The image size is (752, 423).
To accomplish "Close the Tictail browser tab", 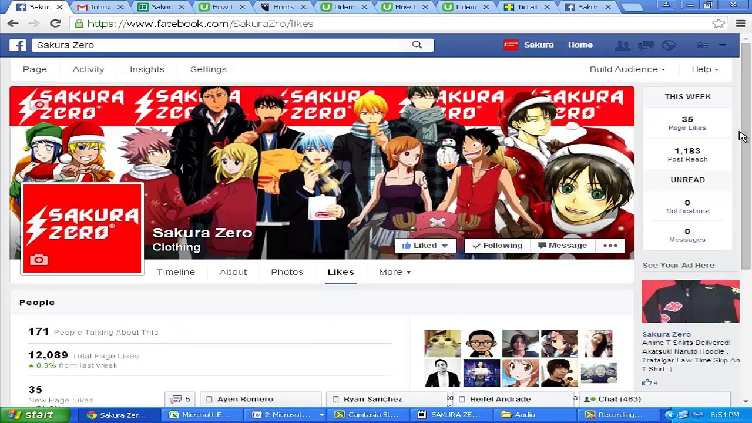I will pos(547,7).
